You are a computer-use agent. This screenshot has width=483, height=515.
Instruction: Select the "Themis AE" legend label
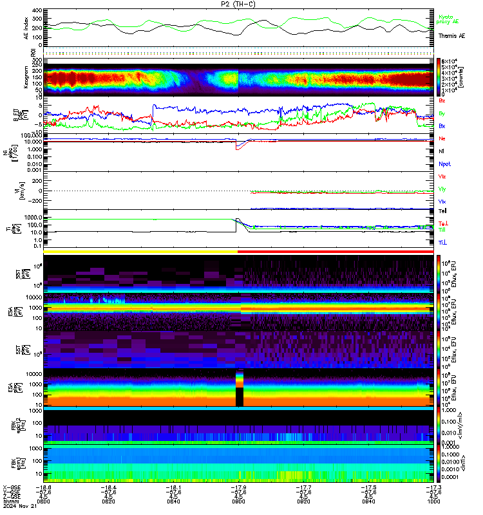pos(452,36)
